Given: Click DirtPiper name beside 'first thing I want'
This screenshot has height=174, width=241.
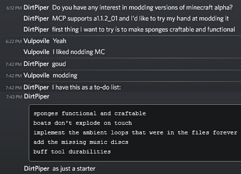Looking at the screenshot, I should 36,30.
